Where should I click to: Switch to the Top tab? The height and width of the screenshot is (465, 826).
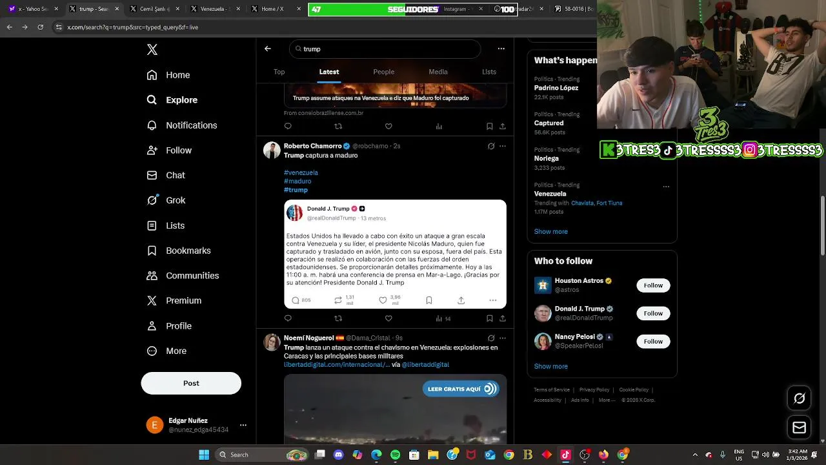click(279, 72)
